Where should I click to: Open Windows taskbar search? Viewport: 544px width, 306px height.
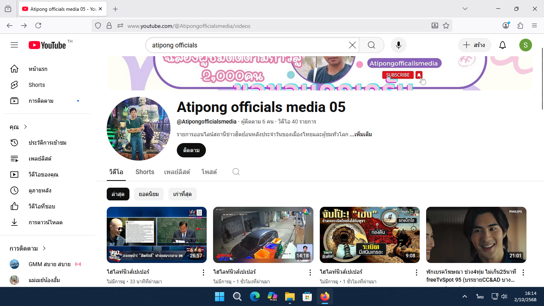(237, 296)
